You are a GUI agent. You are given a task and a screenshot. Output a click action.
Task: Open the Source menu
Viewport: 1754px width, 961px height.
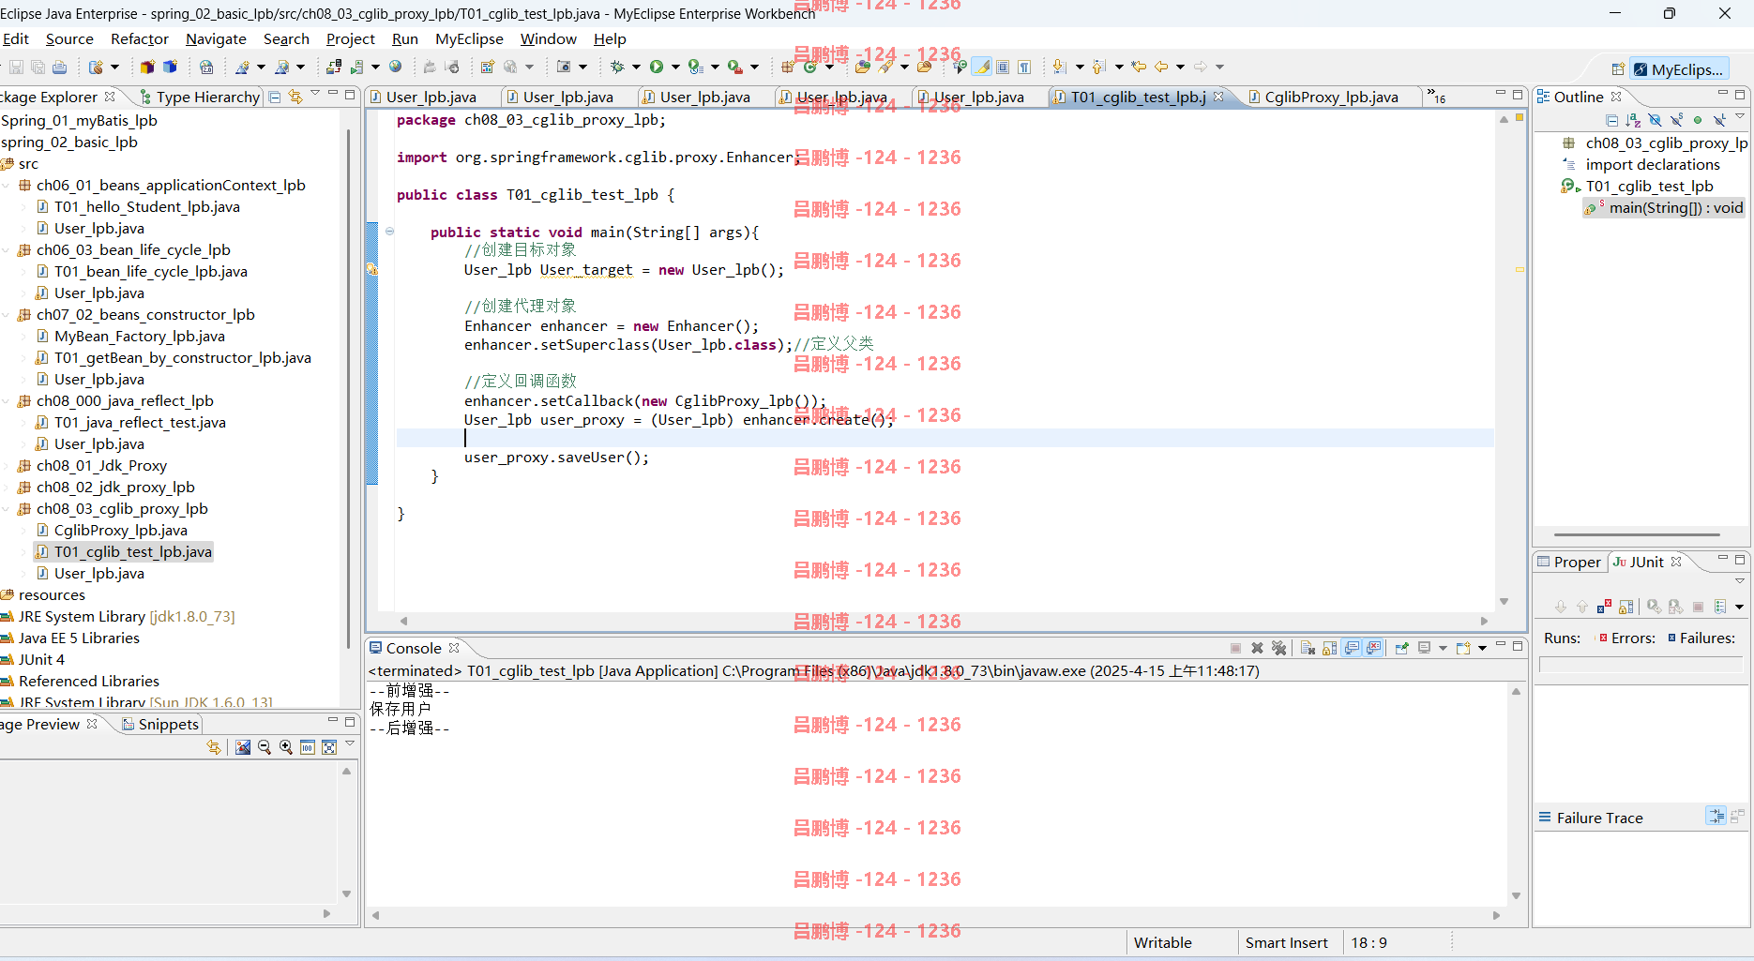[x=69, y=38]
